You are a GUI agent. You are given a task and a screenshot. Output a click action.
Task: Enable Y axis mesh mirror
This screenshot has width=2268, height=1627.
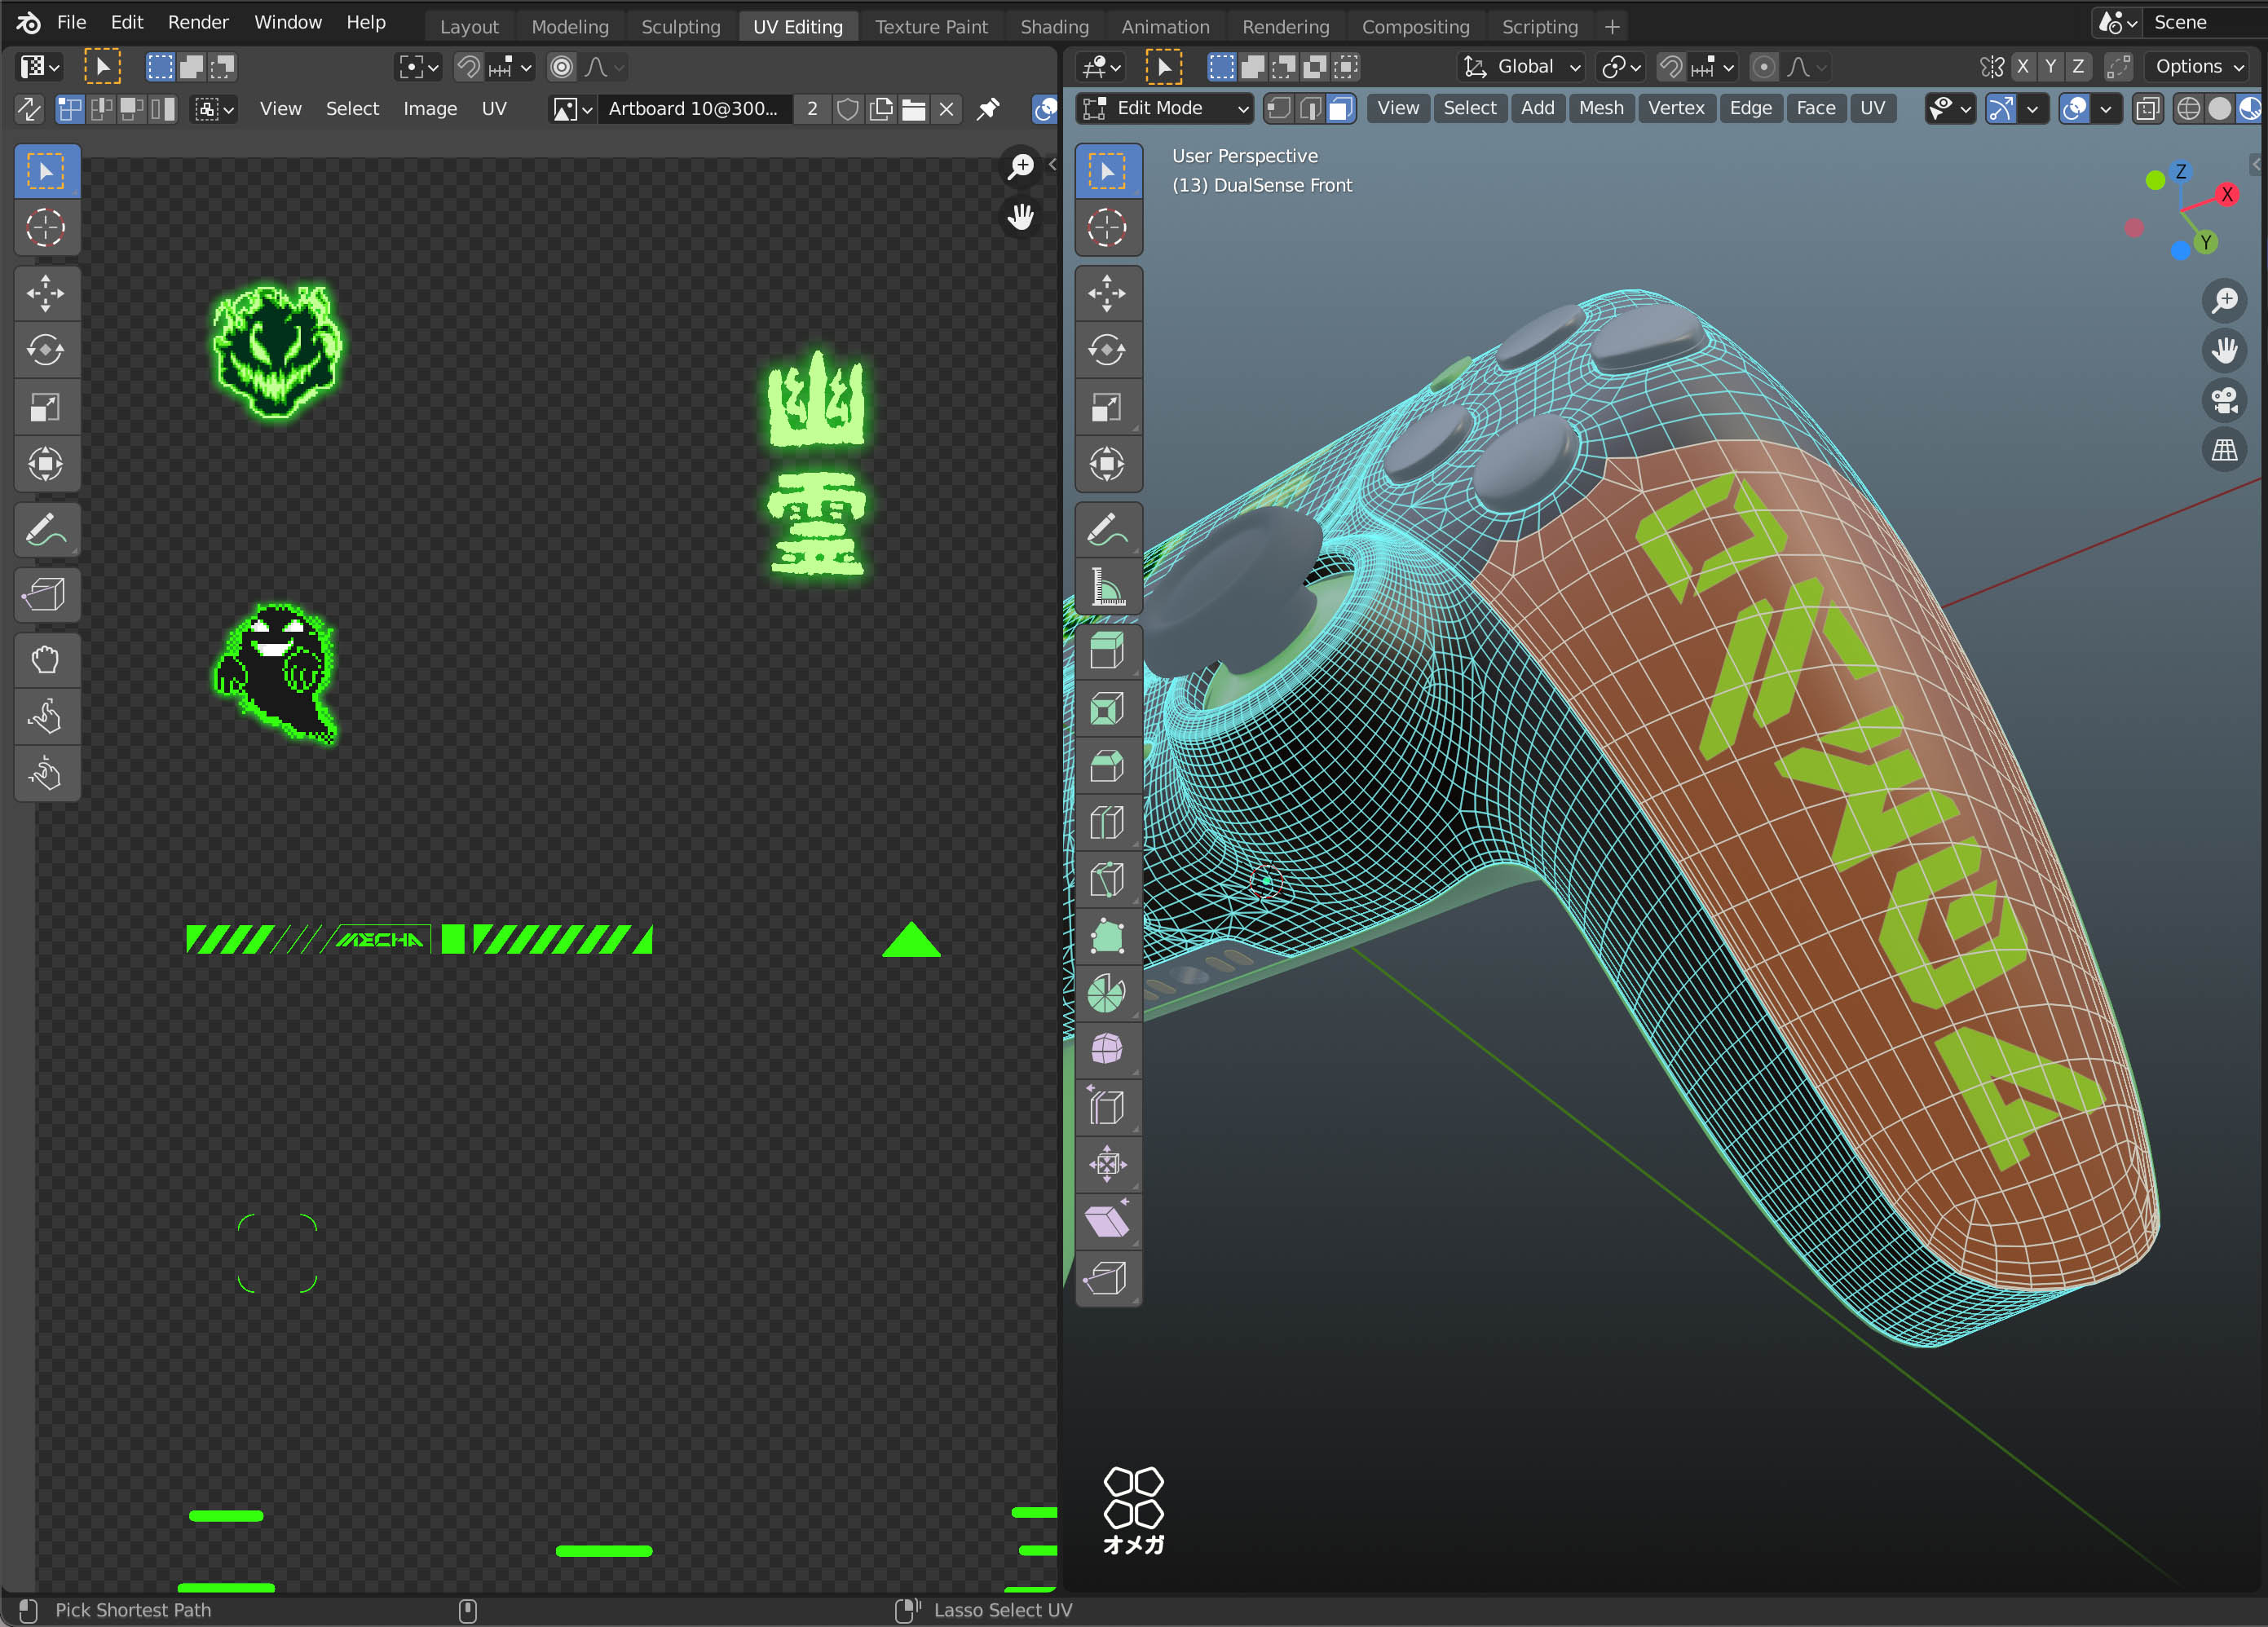pyautogui.click(x=2051, y=66)
